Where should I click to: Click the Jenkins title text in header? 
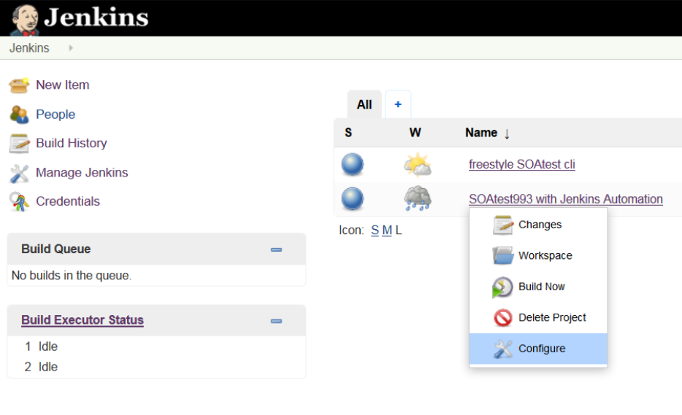click(96, 18)
